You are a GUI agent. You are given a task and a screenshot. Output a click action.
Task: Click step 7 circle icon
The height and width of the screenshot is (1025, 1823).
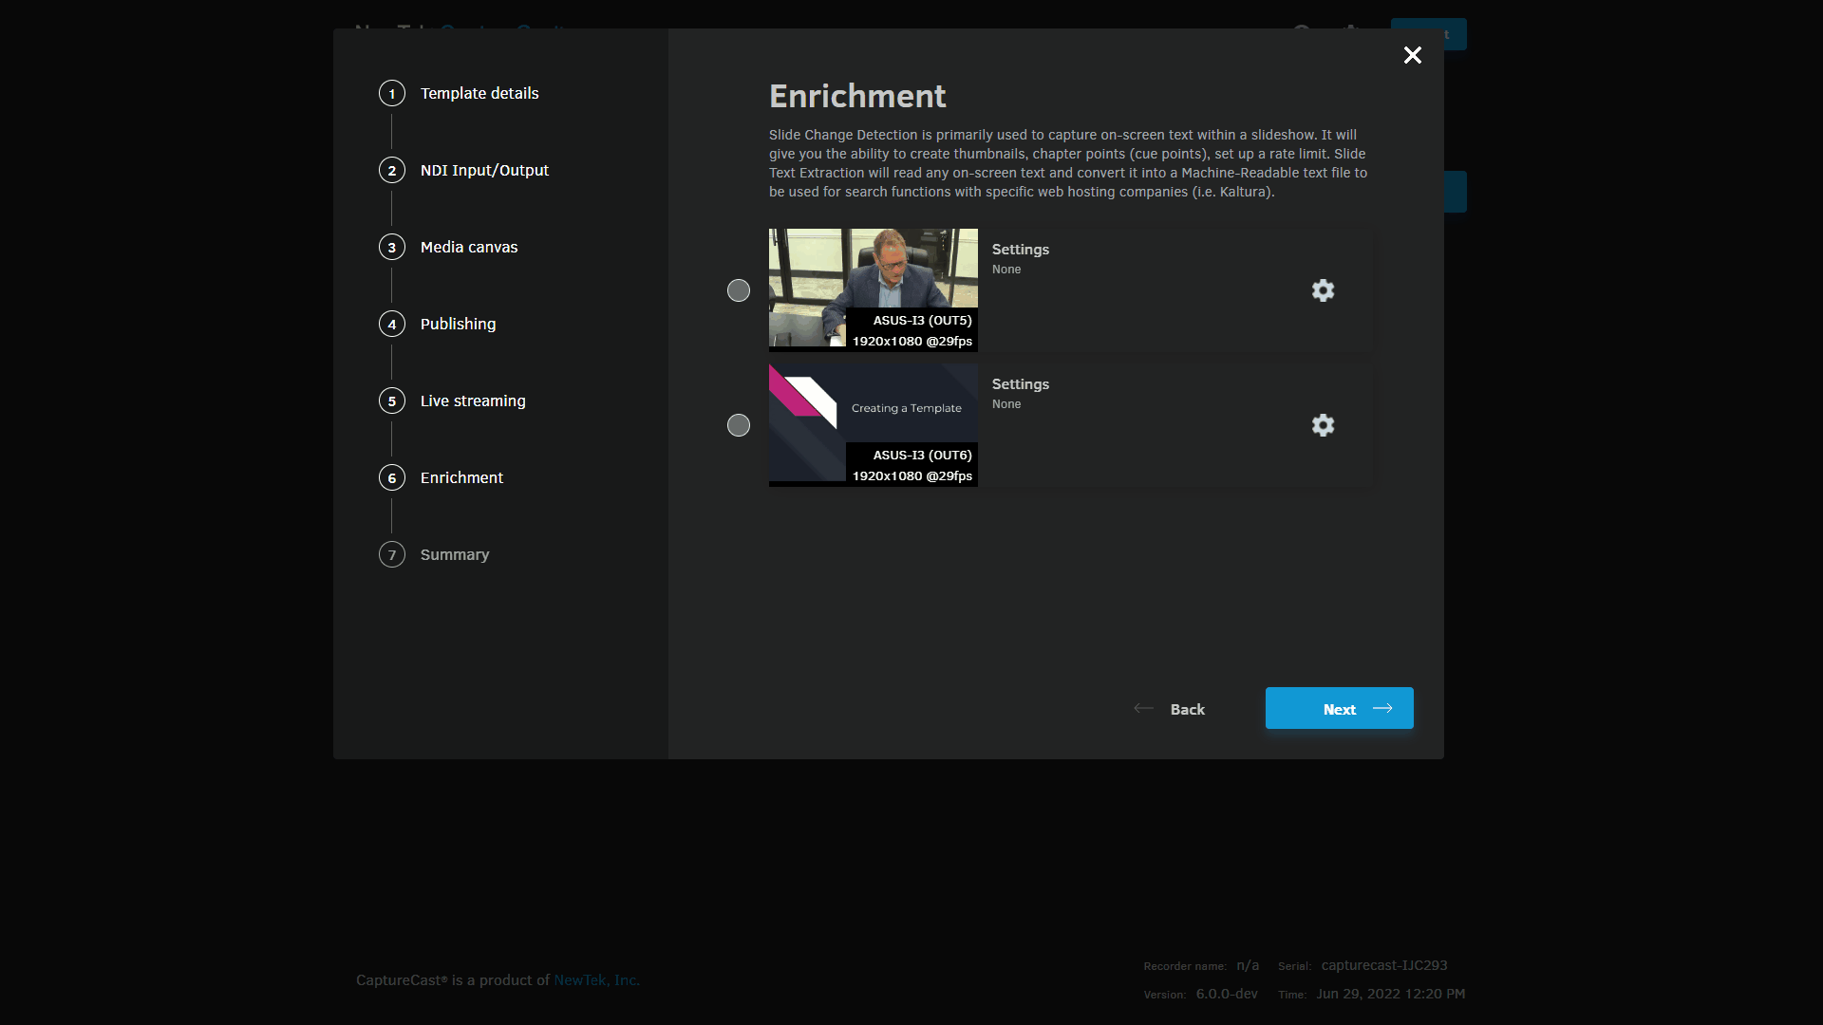tap(391, 554)
